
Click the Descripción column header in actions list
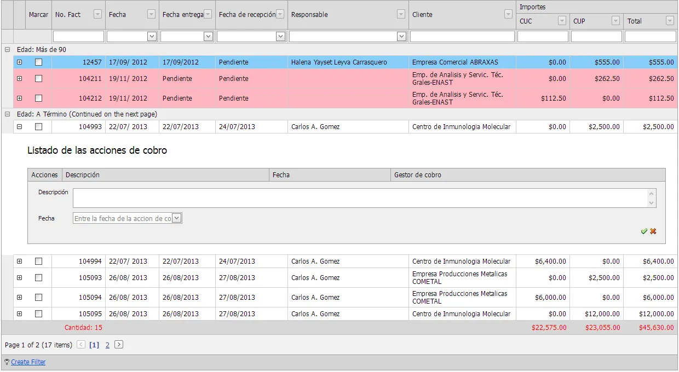click(x=164, y=175)
